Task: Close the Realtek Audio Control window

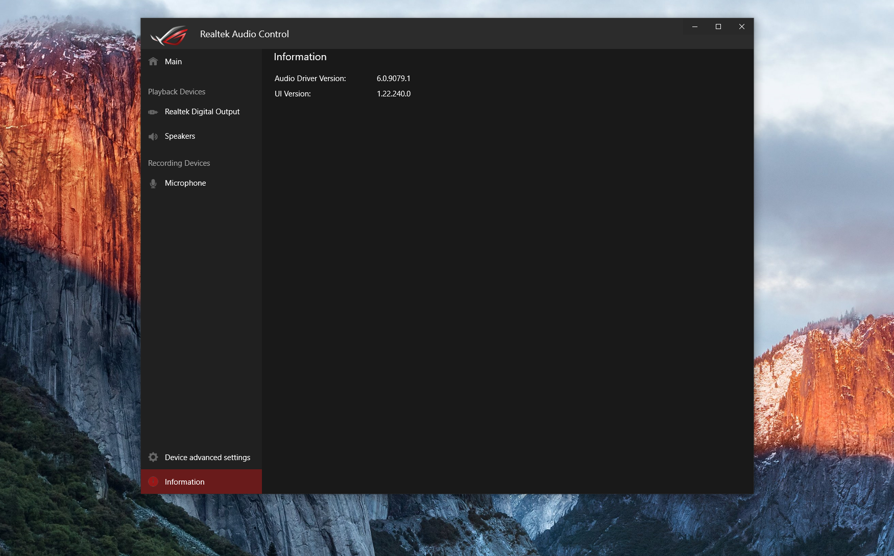Action: point(742,27)
